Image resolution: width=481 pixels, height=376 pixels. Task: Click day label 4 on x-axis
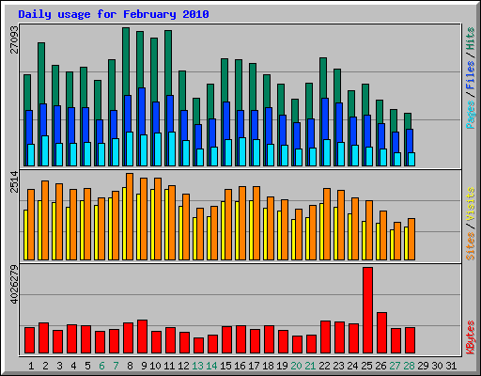[73, 366]
